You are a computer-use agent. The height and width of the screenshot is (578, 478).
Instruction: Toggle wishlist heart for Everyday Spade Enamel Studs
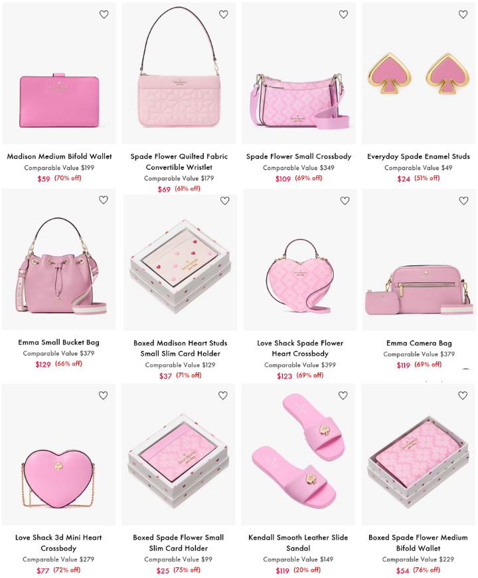click(x=463, y=15)
